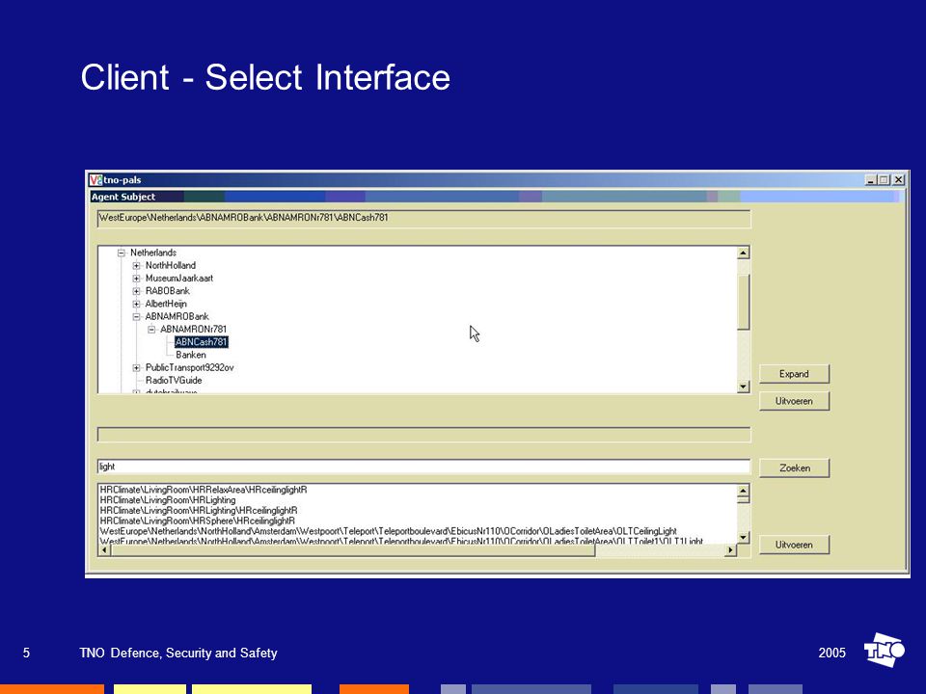926x694 pixels.
Task: Select the RadioTVGuide tree item
Action: tap(174, 381)
